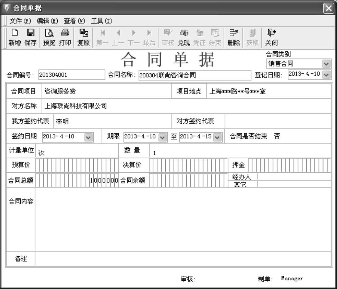This screenshot has height=289, width=337.
Task: Click the 计量单位 field
Action: click(x=77, y=151)
